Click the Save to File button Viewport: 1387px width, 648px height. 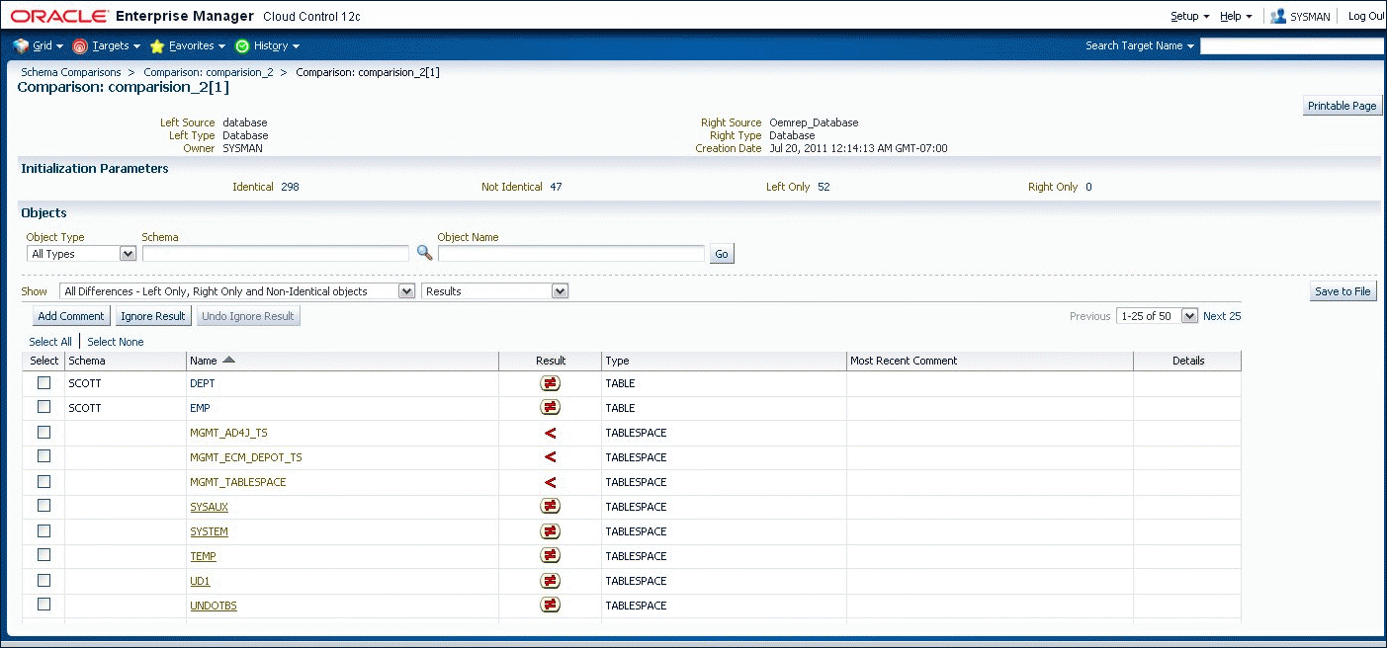pyautogui.click(x=1343, y=291)
